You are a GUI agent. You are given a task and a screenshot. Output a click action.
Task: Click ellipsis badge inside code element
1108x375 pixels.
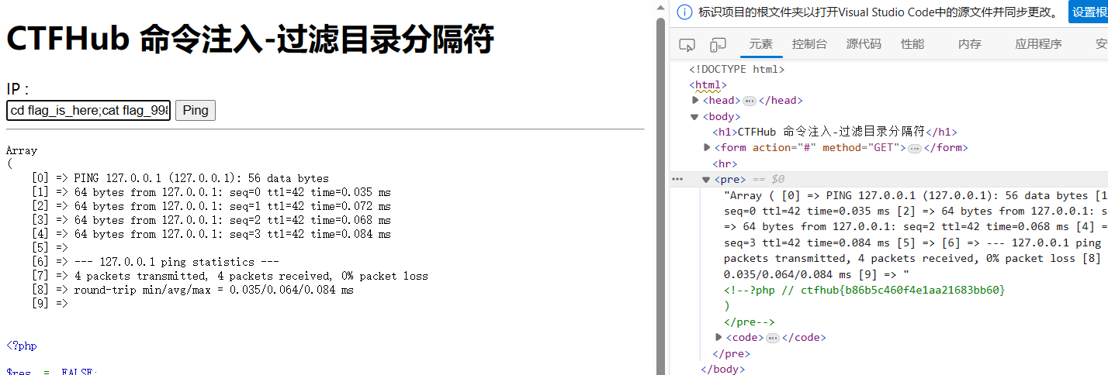point(772,338)
